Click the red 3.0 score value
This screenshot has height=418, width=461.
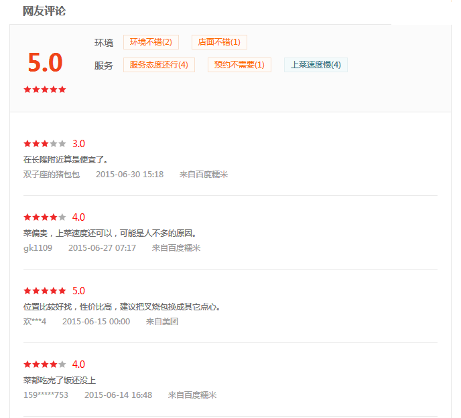(78, 144)
